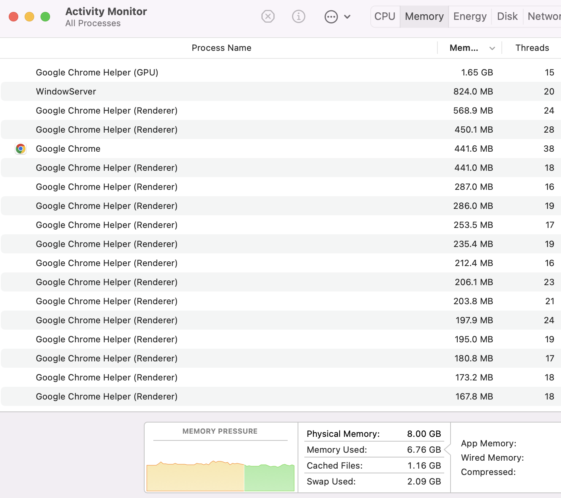Select the Renderer row using 287.0 MB
This screenshot has height=498, width=561.
point(280,187)
